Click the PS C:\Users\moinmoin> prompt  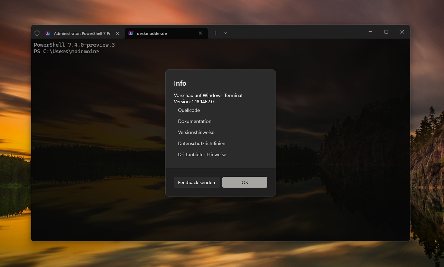[x=66, y=51]
